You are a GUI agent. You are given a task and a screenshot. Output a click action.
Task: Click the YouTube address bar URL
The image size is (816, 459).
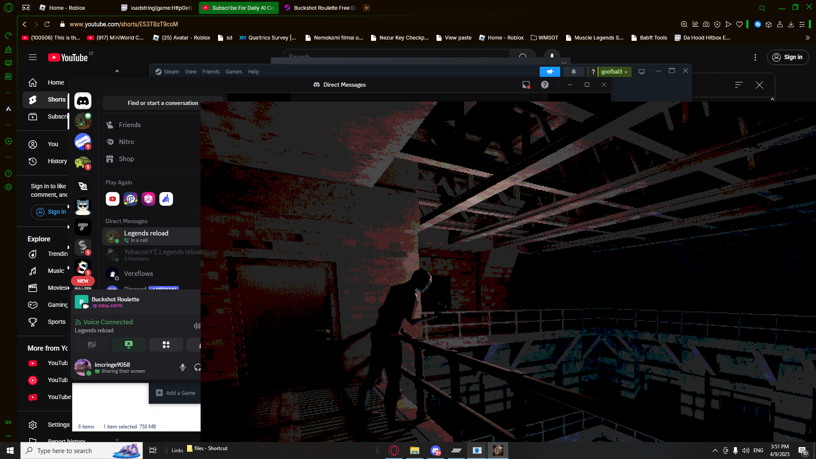pos(124,24)
